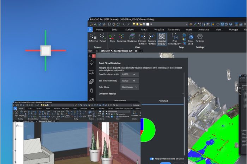
Task: Collapse the Deviation Results section
Action: tap(183, 94)
